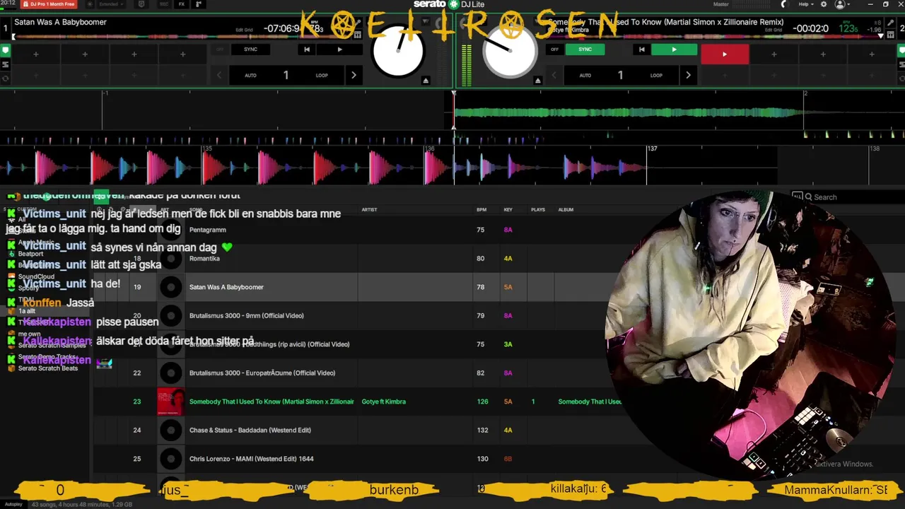Image resolution: width=905 pixels, height=509 pixels.
Task: Select deck 1 hot cue pad tab
Action: coord(5,50)
